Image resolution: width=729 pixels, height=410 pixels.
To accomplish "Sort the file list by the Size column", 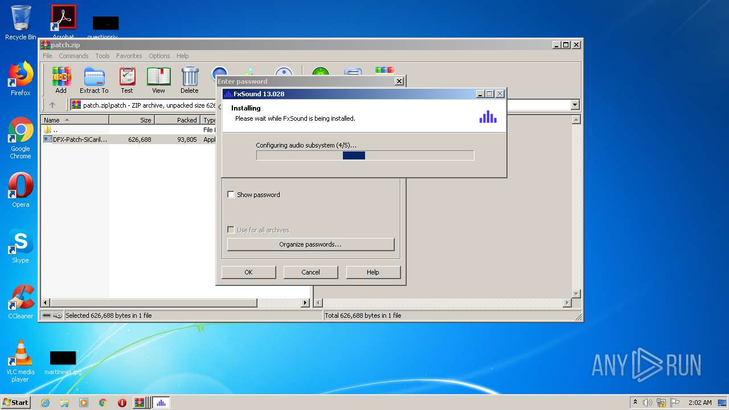I will tap(132, 120).
